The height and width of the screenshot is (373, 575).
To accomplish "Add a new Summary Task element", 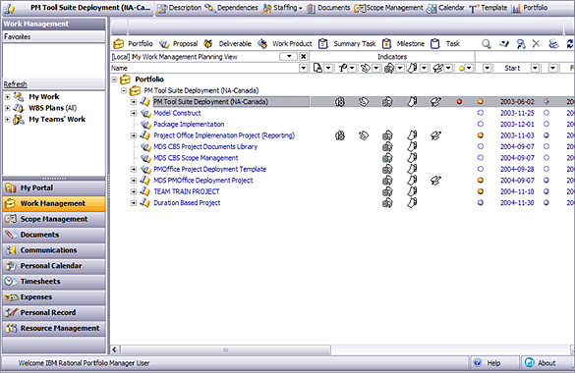I will pos(347,44).
